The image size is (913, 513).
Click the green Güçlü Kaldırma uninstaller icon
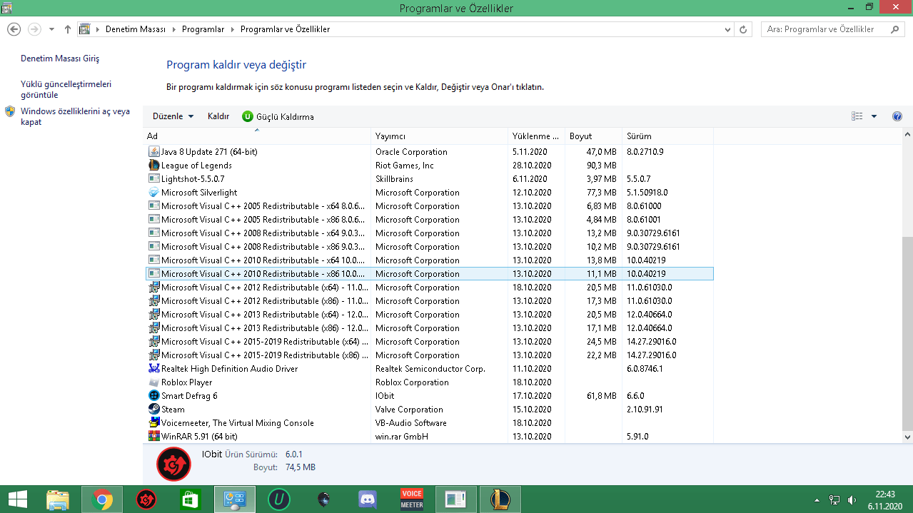[248, 116]
